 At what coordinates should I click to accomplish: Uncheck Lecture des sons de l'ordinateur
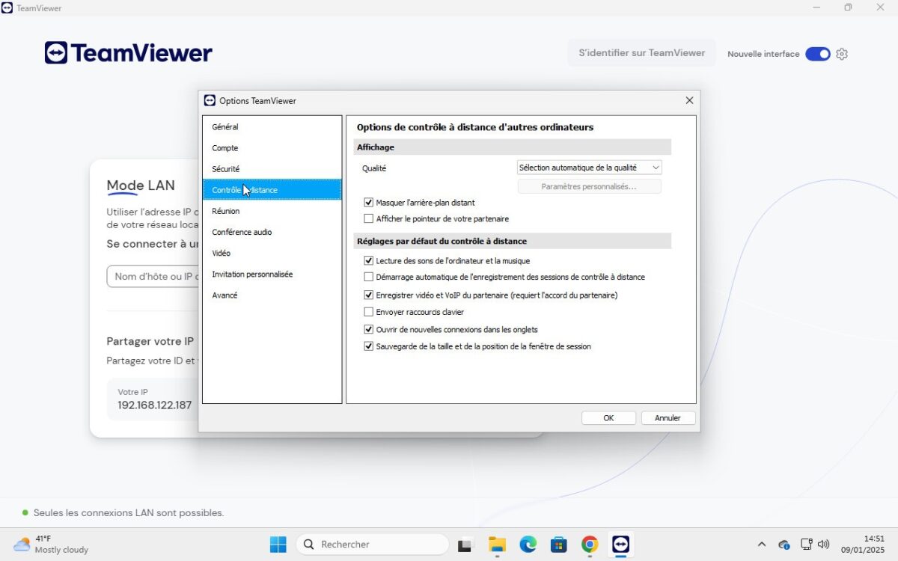(x=368, y=260)
